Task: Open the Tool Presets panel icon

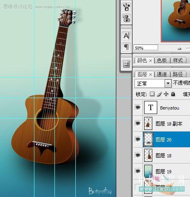Action: coord(126,7)
